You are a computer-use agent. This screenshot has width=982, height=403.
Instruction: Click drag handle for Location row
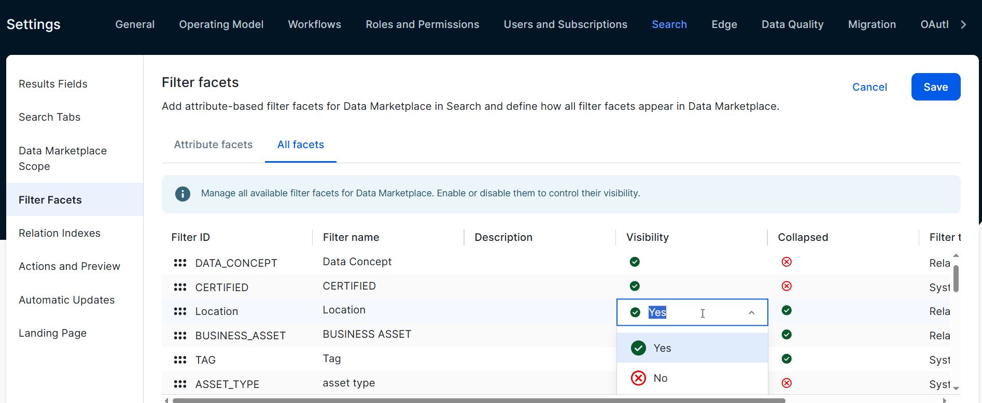click(x=180, y=311)
